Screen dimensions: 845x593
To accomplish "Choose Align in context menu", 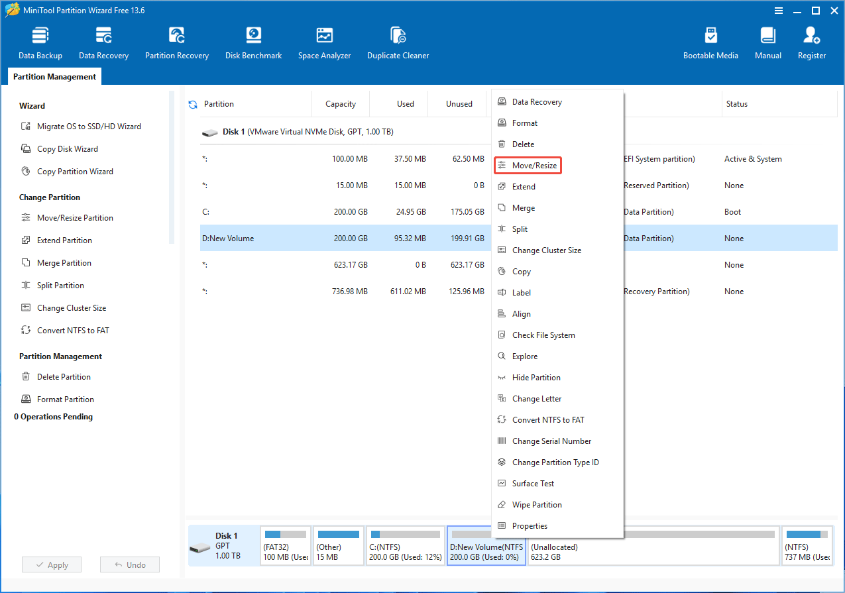I will (557, 314).
